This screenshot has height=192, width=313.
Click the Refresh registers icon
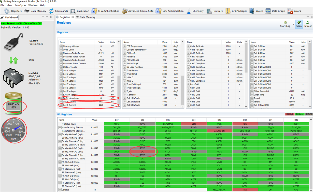[x=308, y=24]
